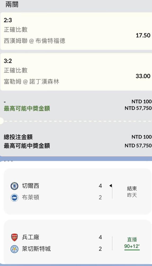Click the Chelsea club crest icon

point(14,186)
